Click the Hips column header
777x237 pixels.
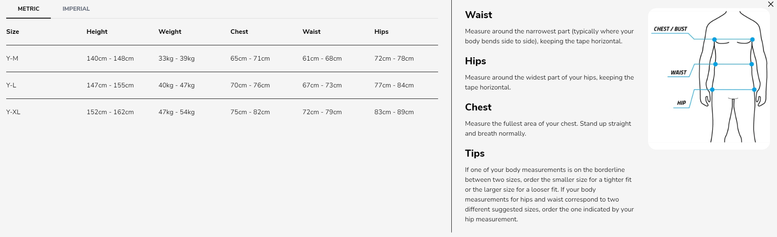pyautogui.click(x=381, y=32)
